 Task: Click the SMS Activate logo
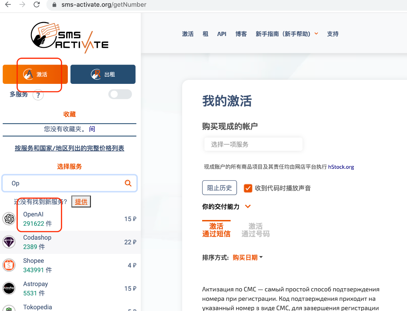pyautogui.click(x=70, y=38)
